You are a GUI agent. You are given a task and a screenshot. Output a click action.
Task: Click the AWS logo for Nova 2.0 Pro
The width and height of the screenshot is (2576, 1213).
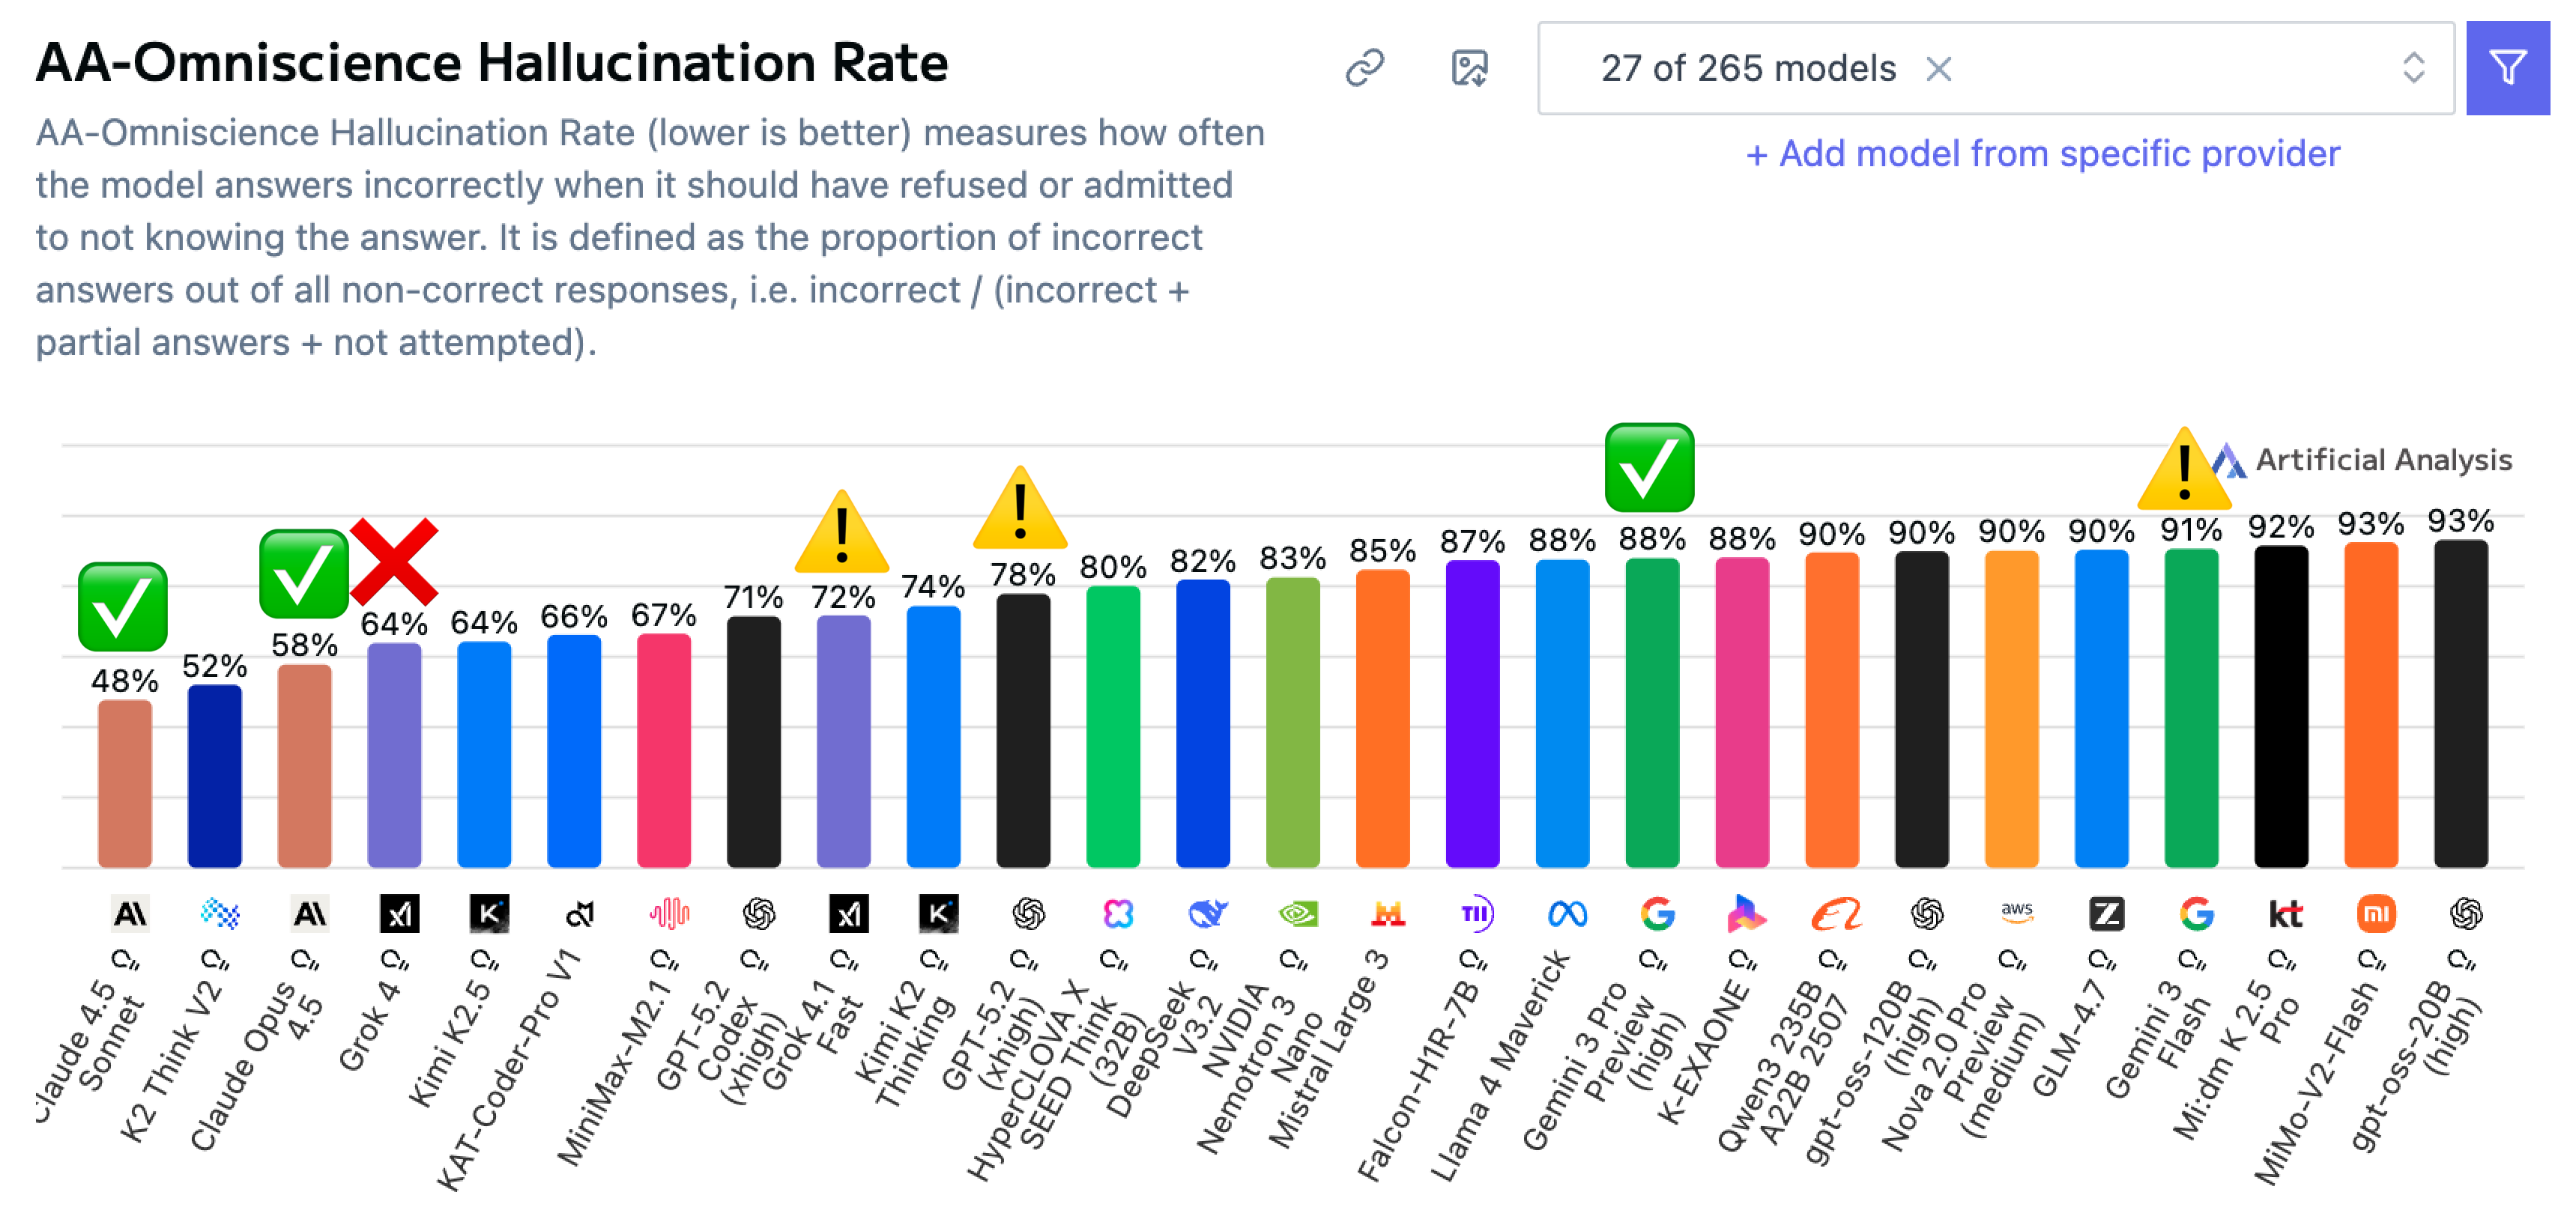(2016, 913)
